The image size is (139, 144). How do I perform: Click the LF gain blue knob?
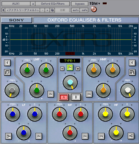coord(24,133)
